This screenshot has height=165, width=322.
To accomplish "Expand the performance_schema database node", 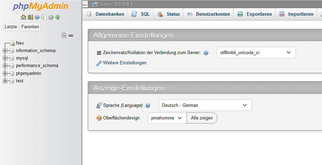I will [x=5, y=66].
